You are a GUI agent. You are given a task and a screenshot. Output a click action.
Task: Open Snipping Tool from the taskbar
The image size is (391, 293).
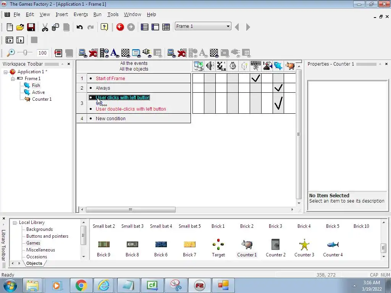[x=175, y=285]
